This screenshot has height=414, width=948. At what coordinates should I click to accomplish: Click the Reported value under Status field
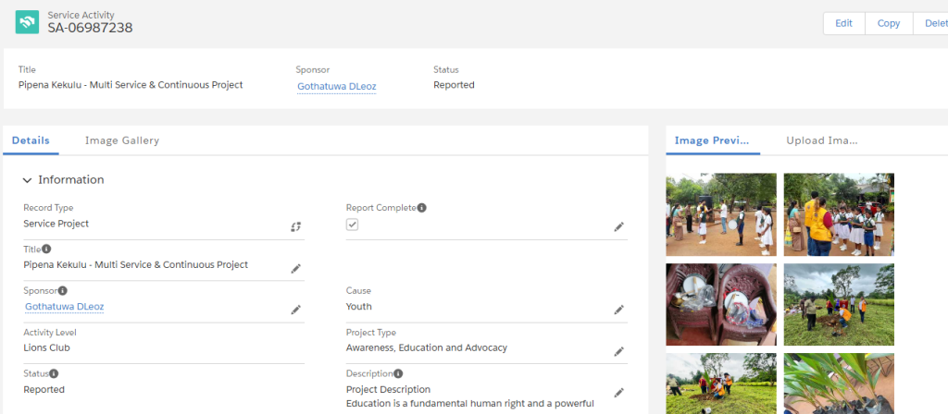pyautogui.click(x=44, y=390)
